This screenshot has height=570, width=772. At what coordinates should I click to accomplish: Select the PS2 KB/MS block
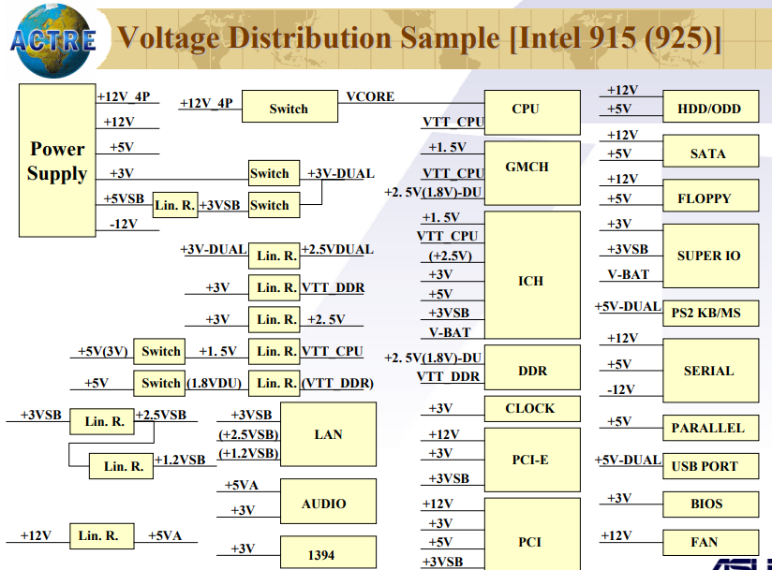coord(711,314)
